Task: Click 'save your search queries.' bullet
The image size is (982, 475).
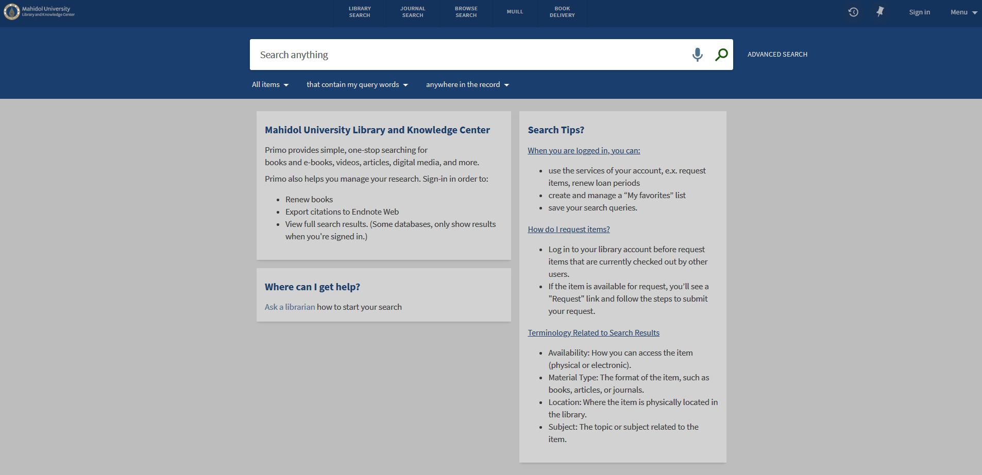Action: [592, 208]
